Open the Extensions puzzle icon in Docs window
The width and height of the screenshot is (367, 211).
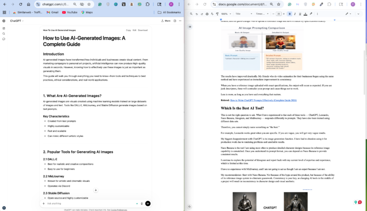[x=329, y=4]
